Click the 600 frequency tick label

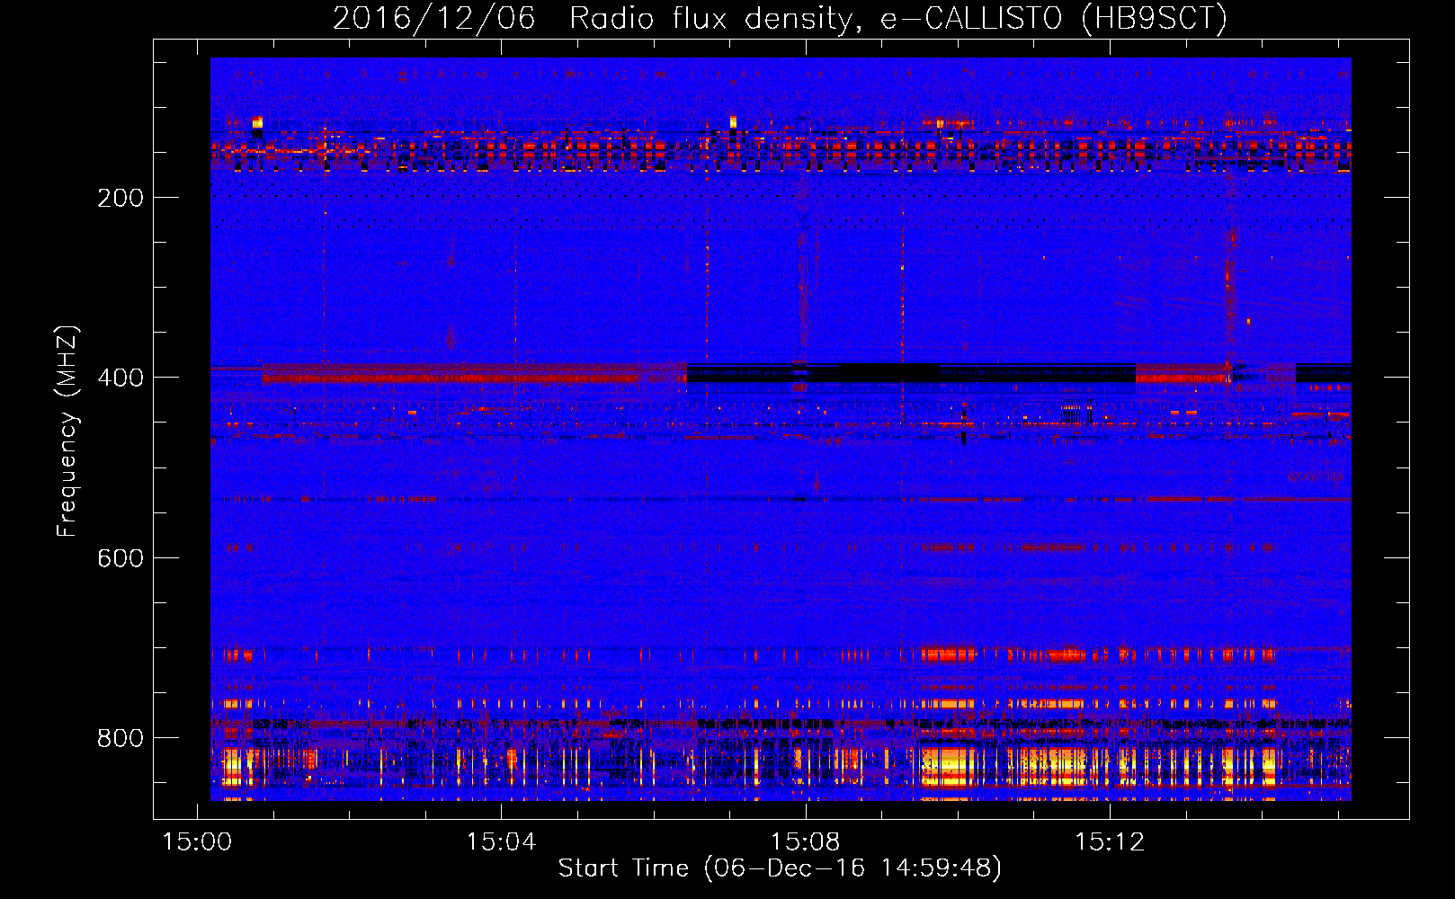click(x=121, y=558)
